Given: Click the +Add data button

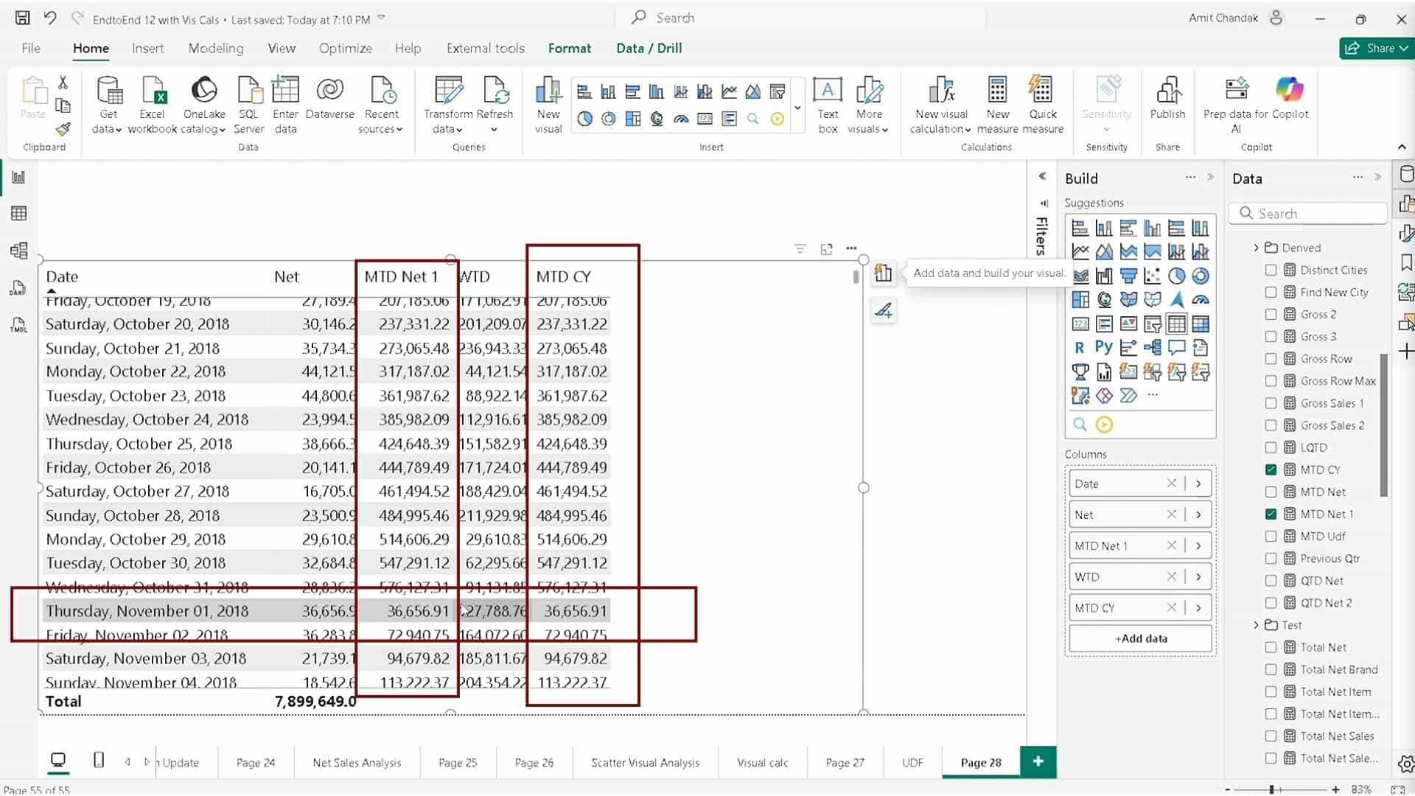Looking at the screenshot, I should click(1139, 638).
